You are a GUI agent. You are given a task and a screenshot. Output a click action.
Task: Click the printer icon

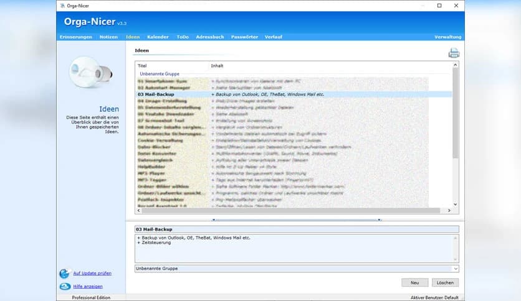point(454,53)
